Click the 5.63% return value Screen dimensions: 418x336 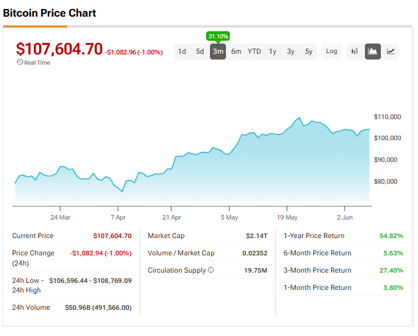(393, 253)
